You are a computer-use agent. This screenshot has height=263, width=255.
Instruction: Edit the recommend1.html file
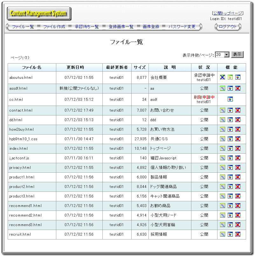[223, 206]
